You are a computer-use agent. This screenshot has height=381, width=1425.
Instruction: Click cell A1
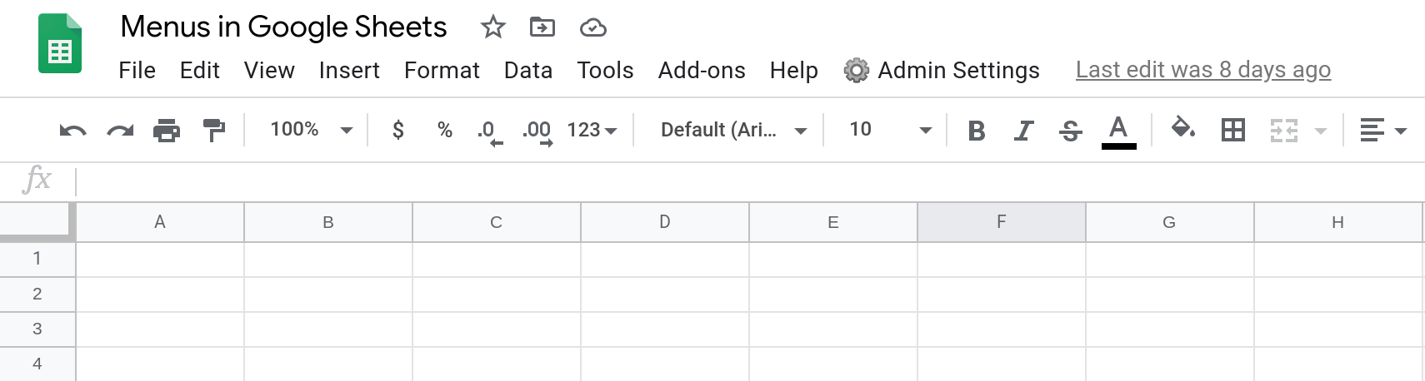click(160, 260)
